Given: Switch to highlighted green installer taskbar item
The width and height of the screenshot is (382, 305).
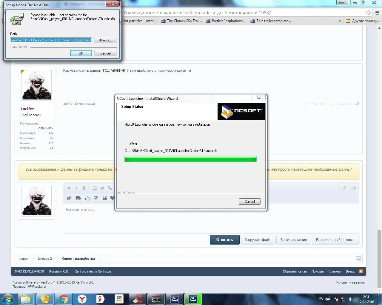Looking at the screenshot, I should coord(193,299).
